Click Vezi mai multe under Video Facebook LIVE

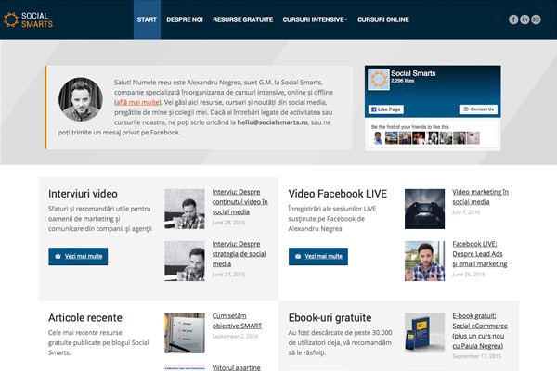coord(317,256)
